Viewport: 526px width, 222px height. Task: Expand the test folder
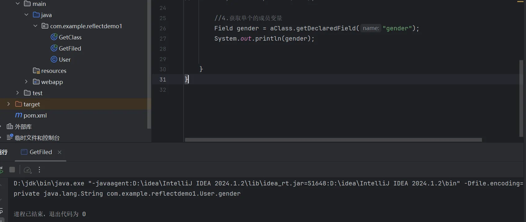pyautogui.click(x=18, y=93)
